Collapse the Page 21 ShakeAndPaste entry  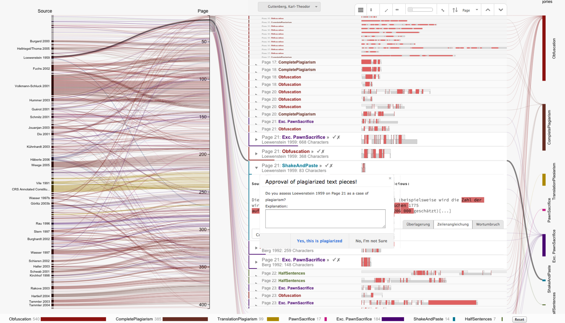click(256, 168)
